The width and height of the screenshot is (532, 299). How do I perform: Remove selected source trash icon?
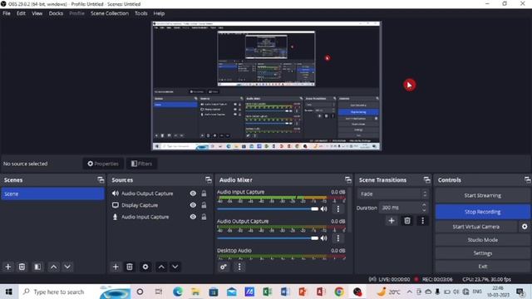coord(130,267)
